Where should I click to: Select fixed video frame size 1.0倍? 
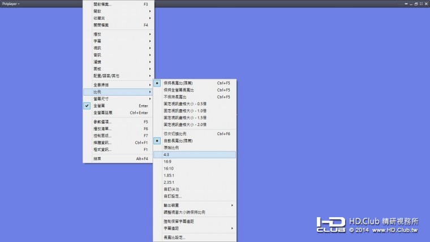pos(195,111)
